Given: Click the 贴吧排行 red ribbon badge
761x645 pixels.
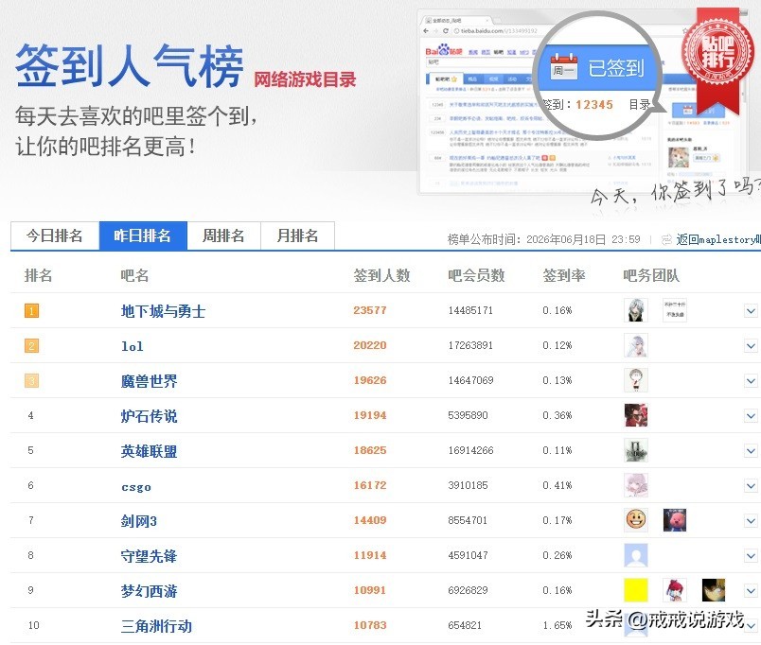Looking at the screenshot, I should 717,61.
